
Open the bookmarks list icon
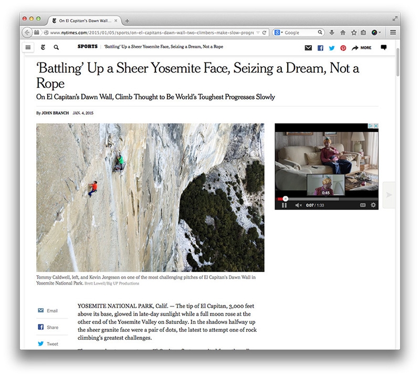click(363, 33)
